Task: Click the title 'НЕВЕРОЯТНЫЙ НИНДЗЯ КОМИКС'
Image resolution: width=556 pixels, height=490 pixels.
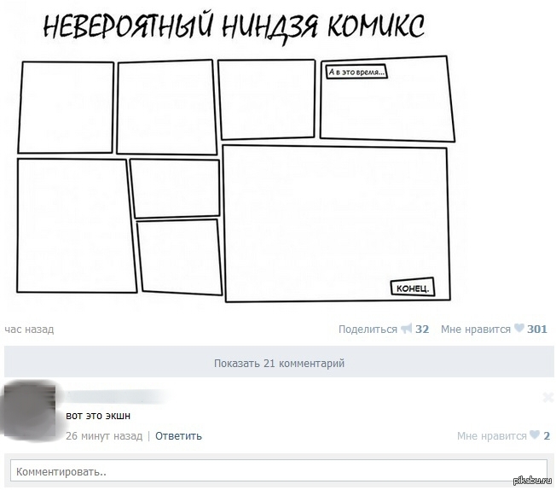Action: click(x=234, y=26)
